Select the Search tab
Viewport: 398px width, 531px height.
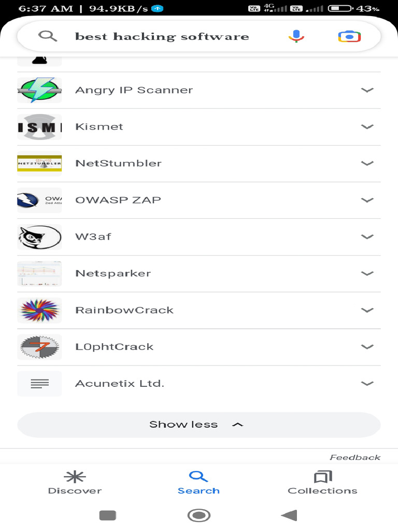pyautogui.click(x=198, y=482)
